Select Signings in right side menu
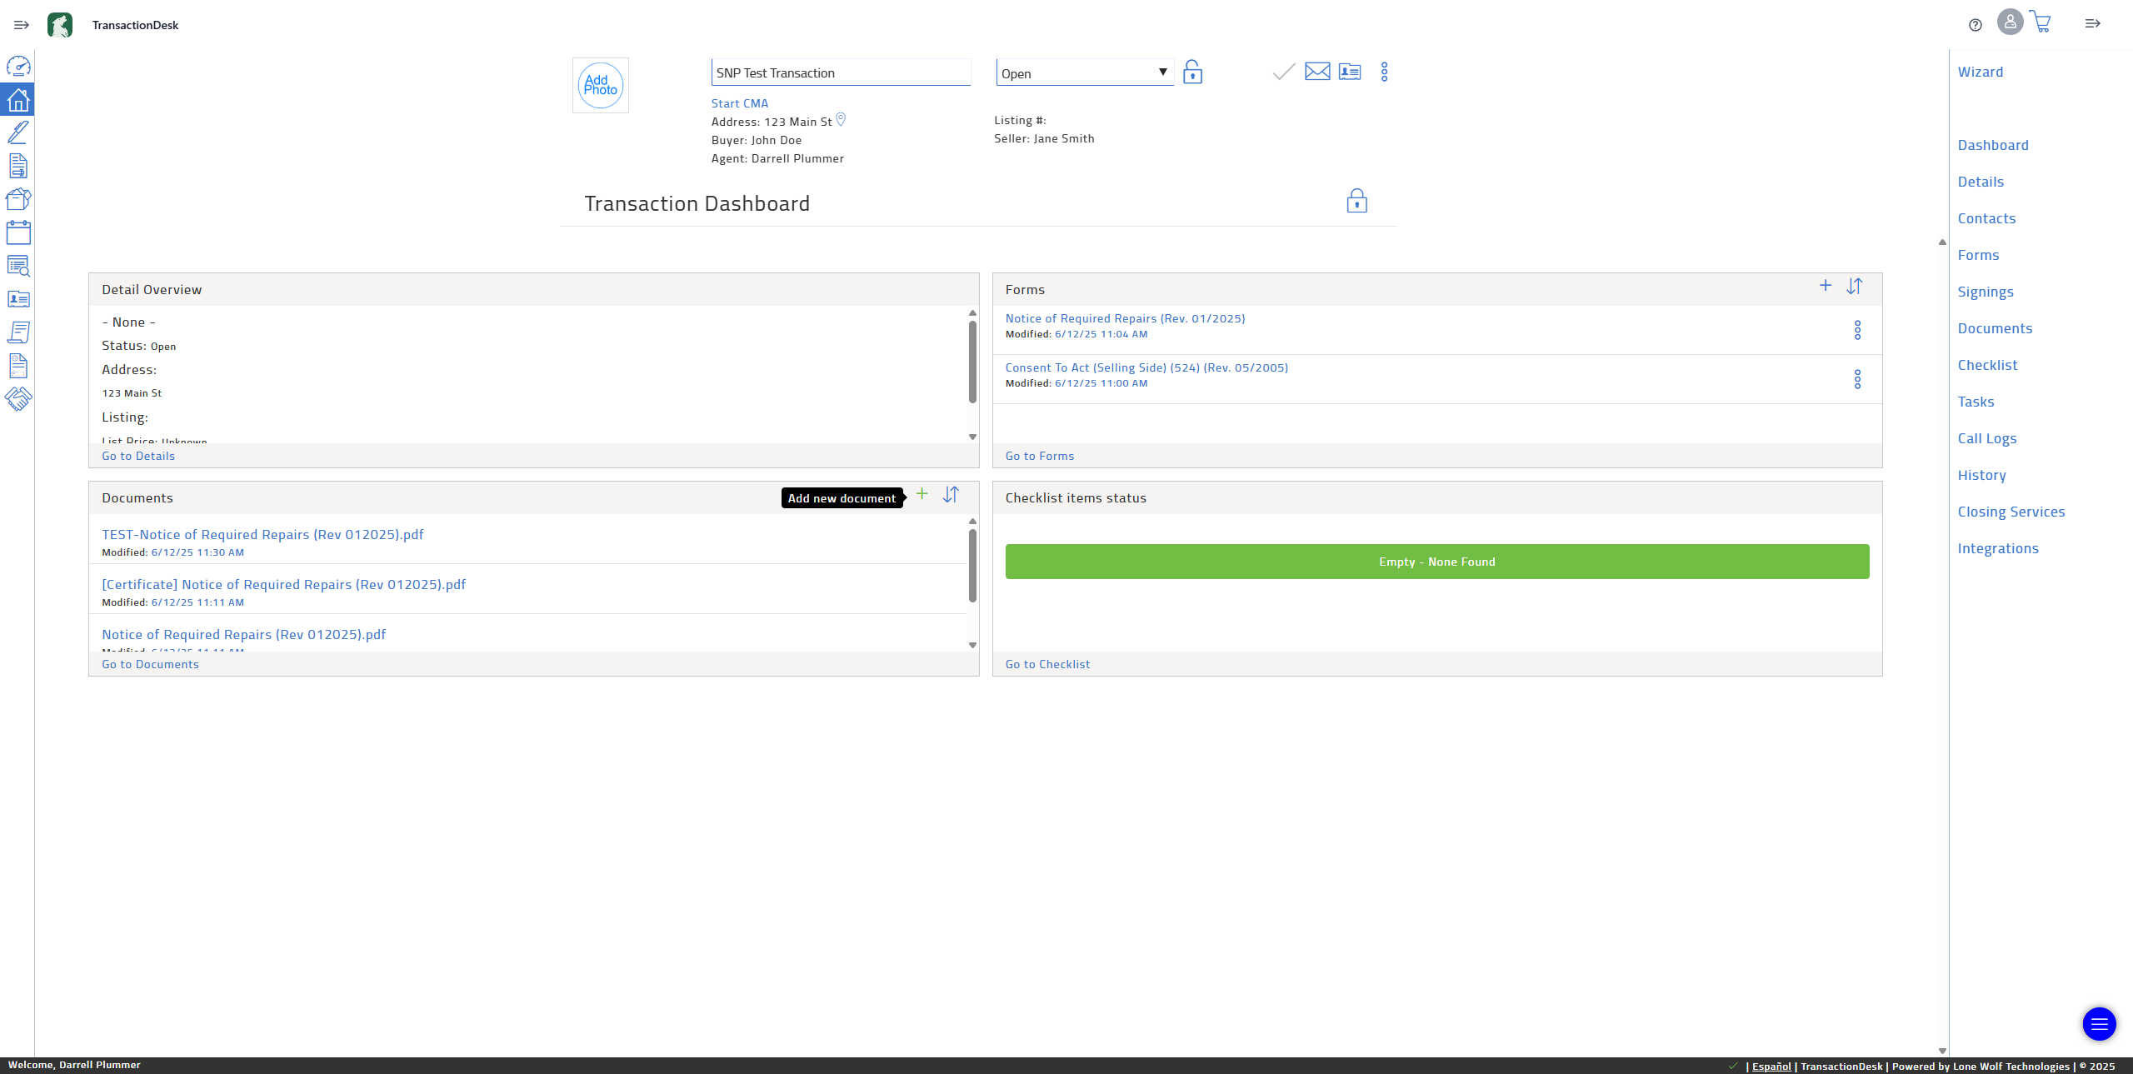The width and height of the screenshot is (2133, 1074). [x=1986, y=292]
